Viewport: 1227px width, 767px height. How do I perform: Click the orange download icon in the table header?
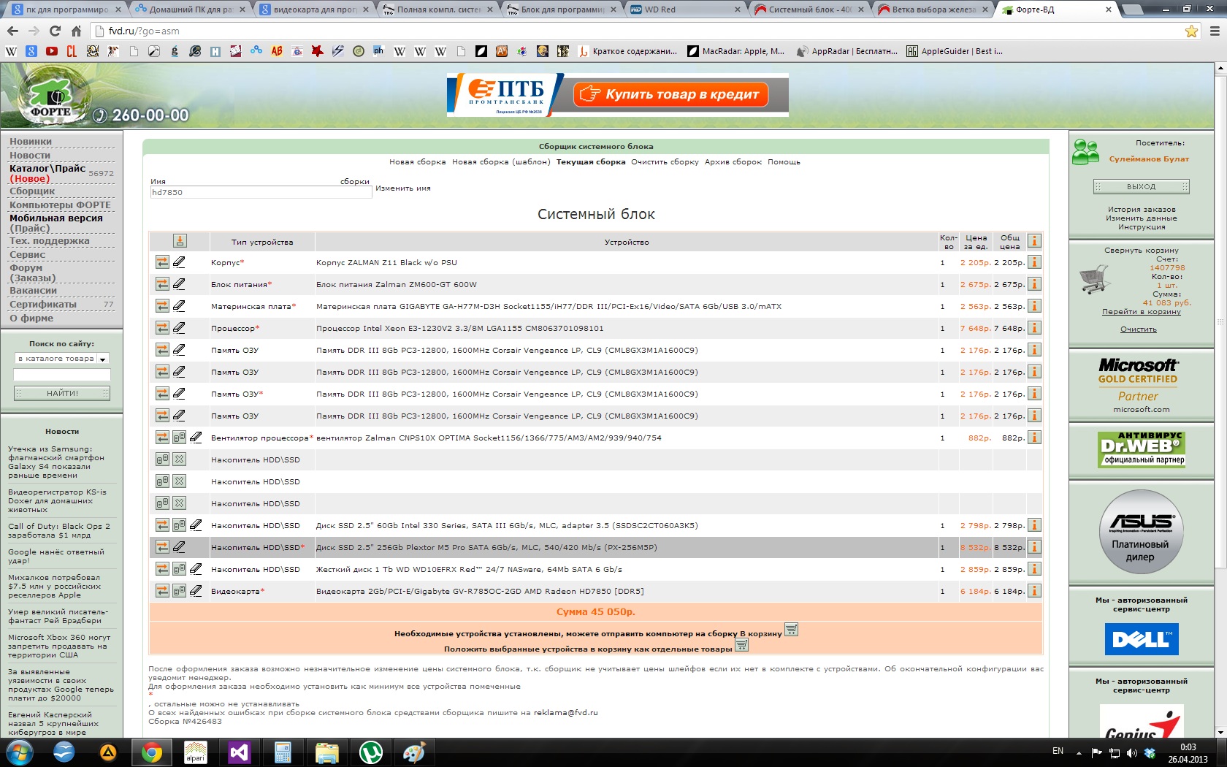coord(180,241)
